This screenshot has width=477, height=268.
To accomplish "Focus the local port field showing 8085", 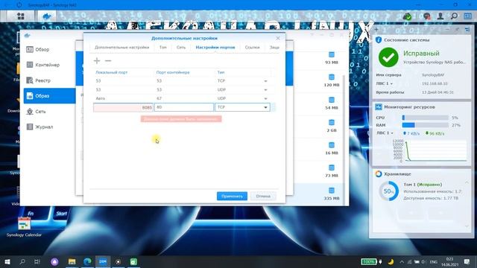I will [x=123, y=107].
